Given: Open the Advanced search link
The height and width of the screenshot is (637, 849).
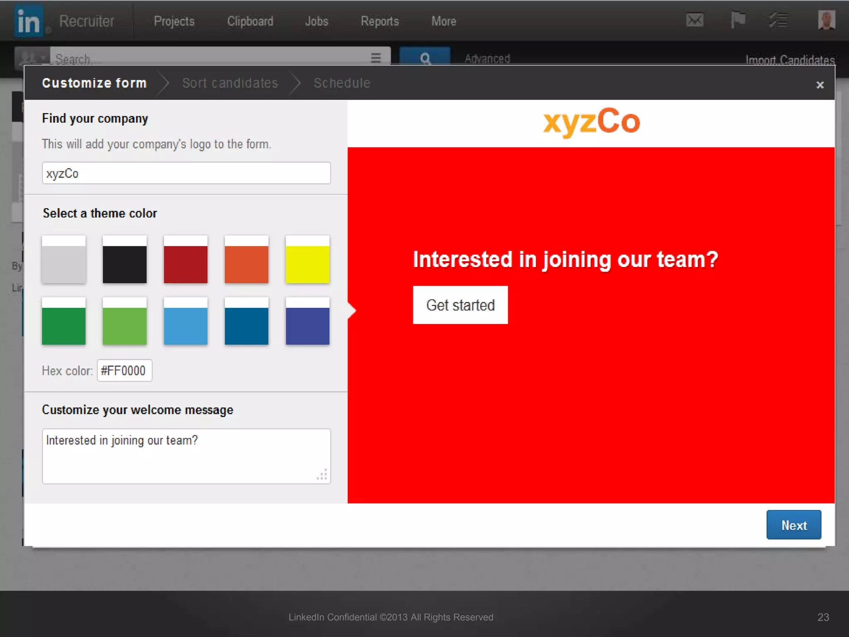Looking at the screenshot, I should click(487, 58).
